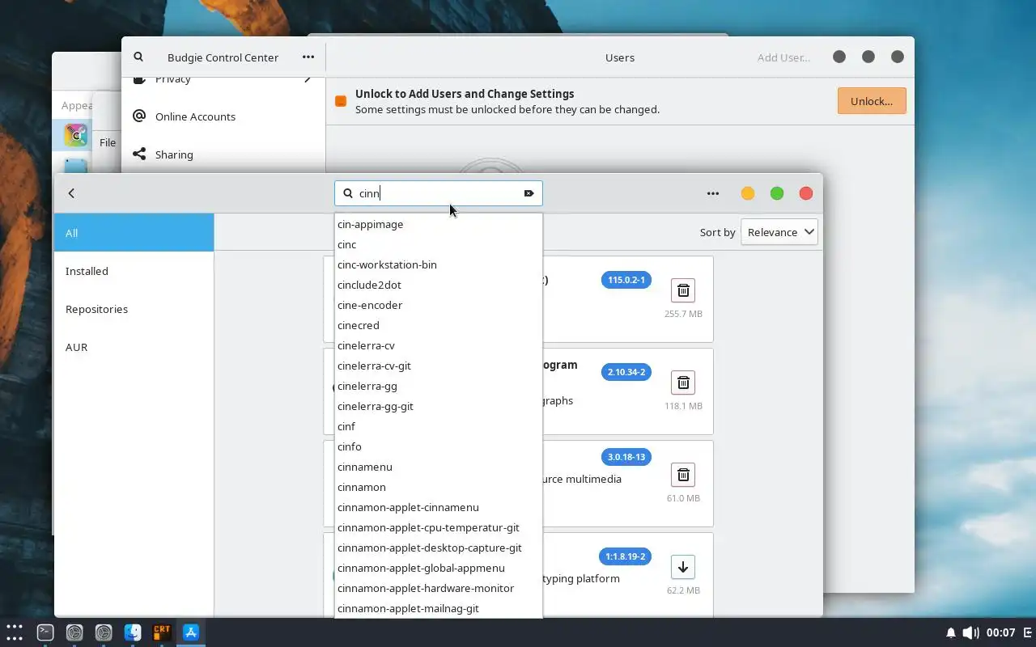Select the AUR category

[134, 347]
